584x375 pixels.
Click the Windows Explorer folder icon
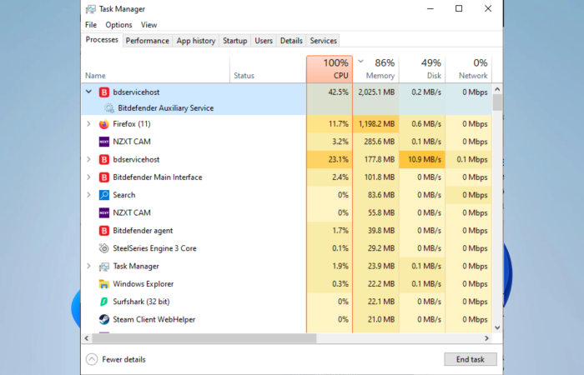coord(104,284)
